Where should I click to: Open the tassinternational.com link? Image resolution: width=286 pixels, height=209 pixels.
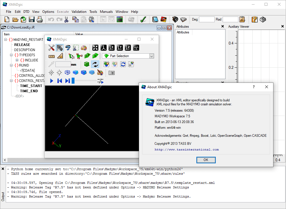click(x=187, y=149)
